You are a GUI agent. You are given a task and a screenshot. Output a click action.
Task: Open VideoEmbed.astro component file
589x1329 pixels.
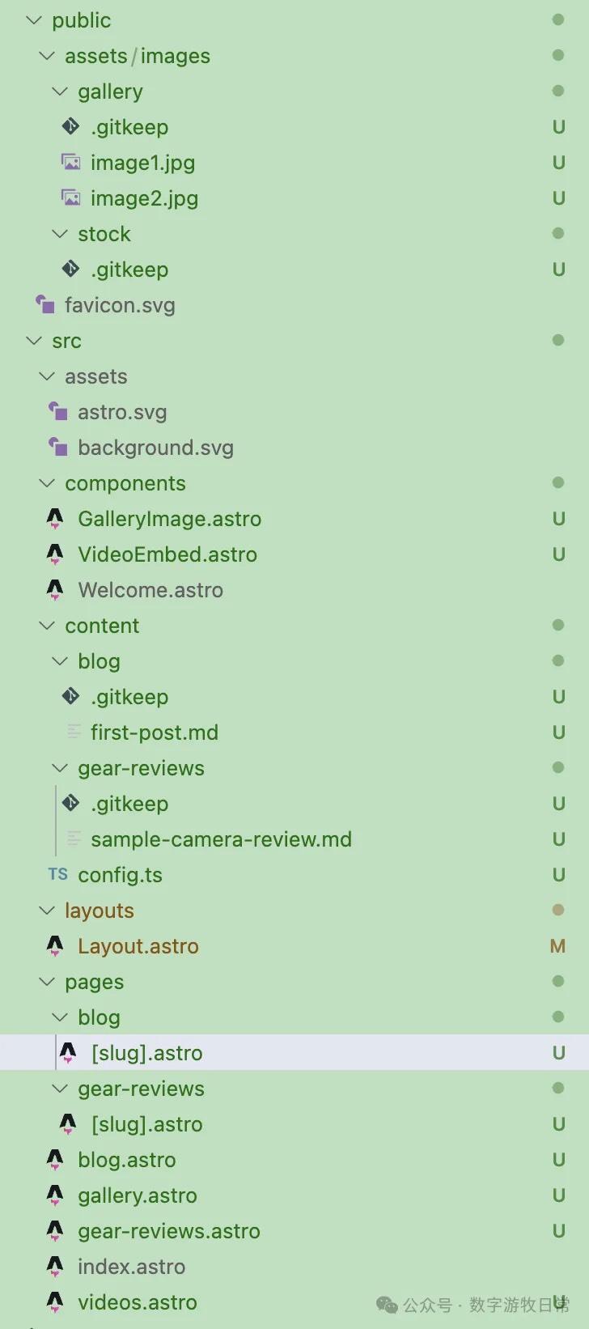(x=167, y=554)
